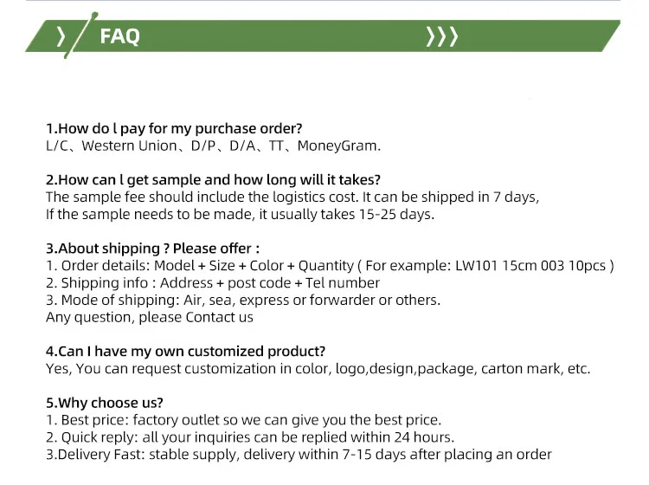The image size is (649, 485).
Task: Select the 'About shipping ? Please offer' heading
Action: [152, 249]
